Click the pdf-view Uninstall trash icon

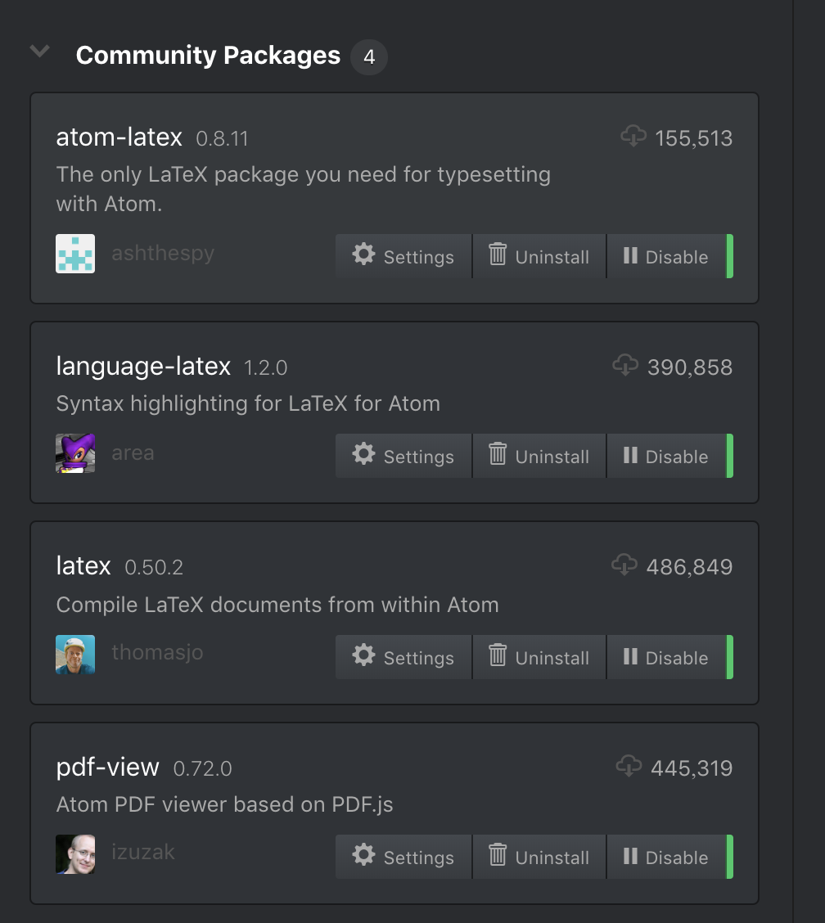pos(498,854)
